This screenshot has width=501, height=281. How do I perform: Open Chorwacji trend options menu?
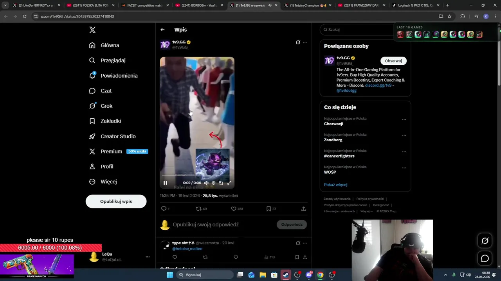click(404, 119)
